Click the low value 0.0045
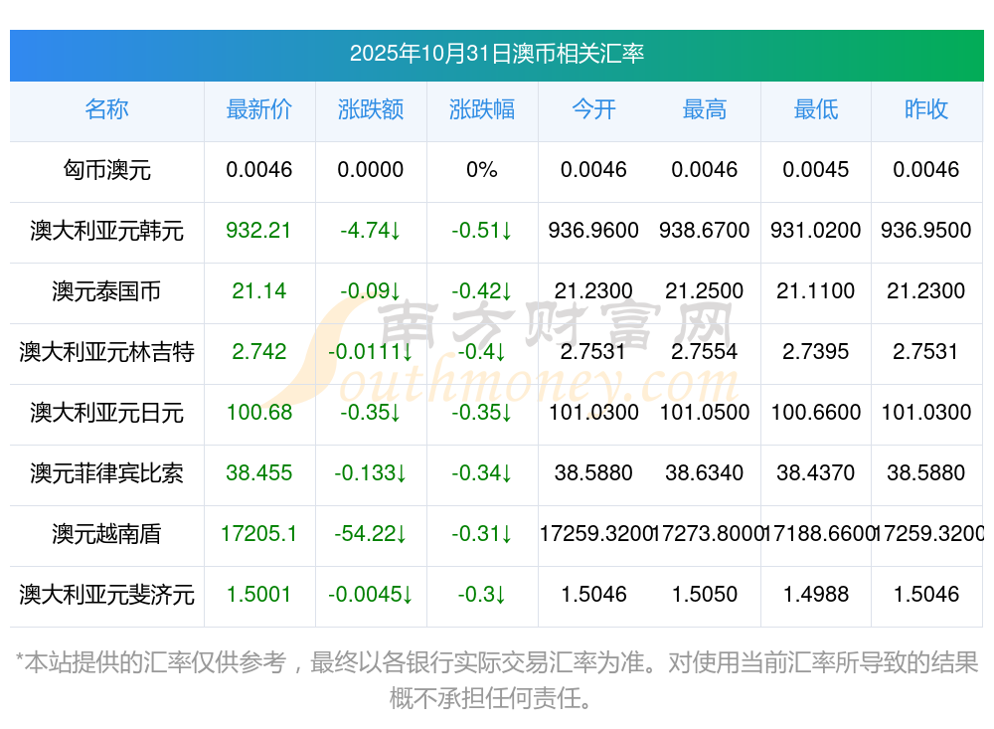This screenshot has height=729, width=994. tap(816, 170)
